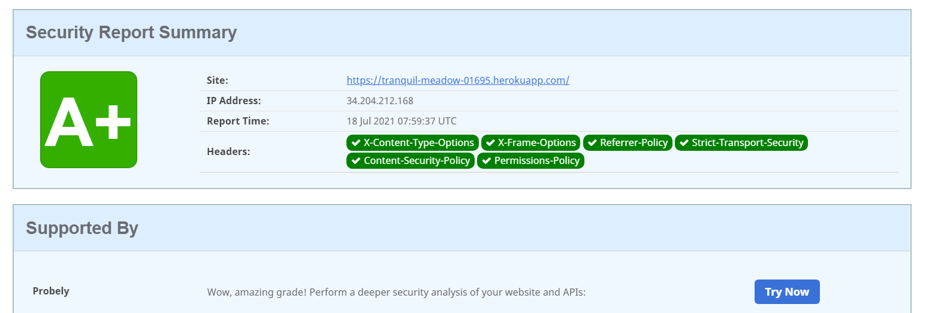The height and width of the screenshot is (313, 926).
Task: Click the Permissions-Policy header badge
Action: tap(530, 160)
